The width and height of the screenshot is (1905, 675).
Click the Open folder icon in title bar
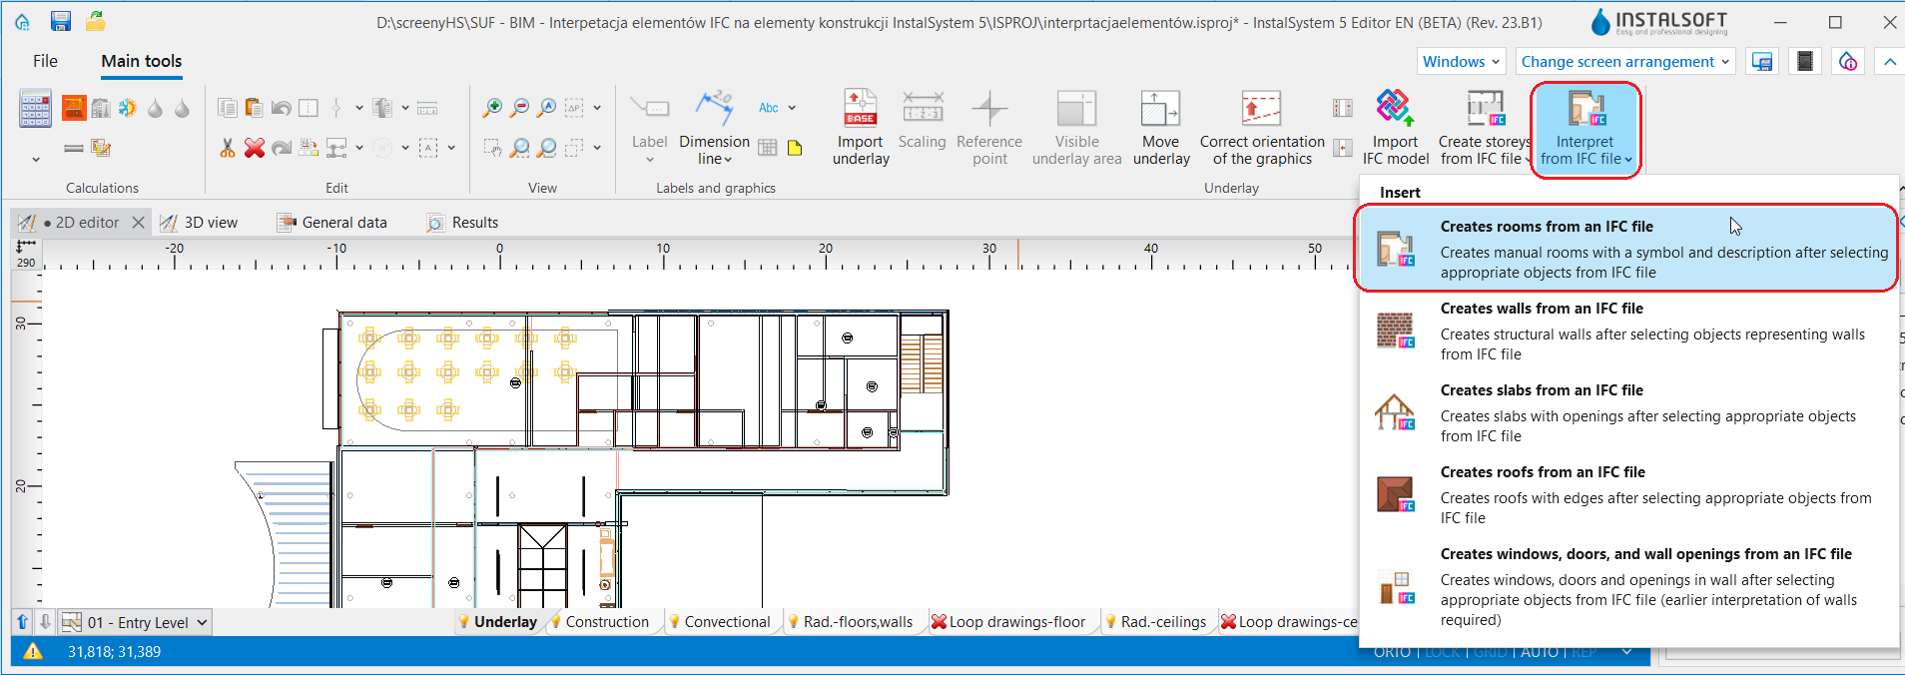[x=96, y=21]
